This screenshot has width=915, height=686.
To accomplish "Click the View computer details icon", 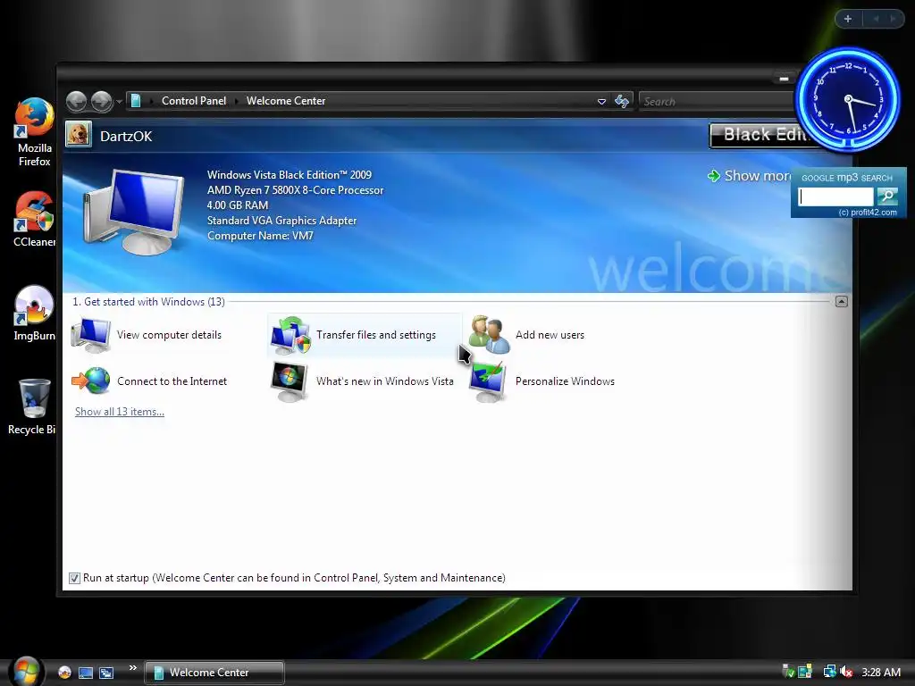I will (x=91, y=335).
